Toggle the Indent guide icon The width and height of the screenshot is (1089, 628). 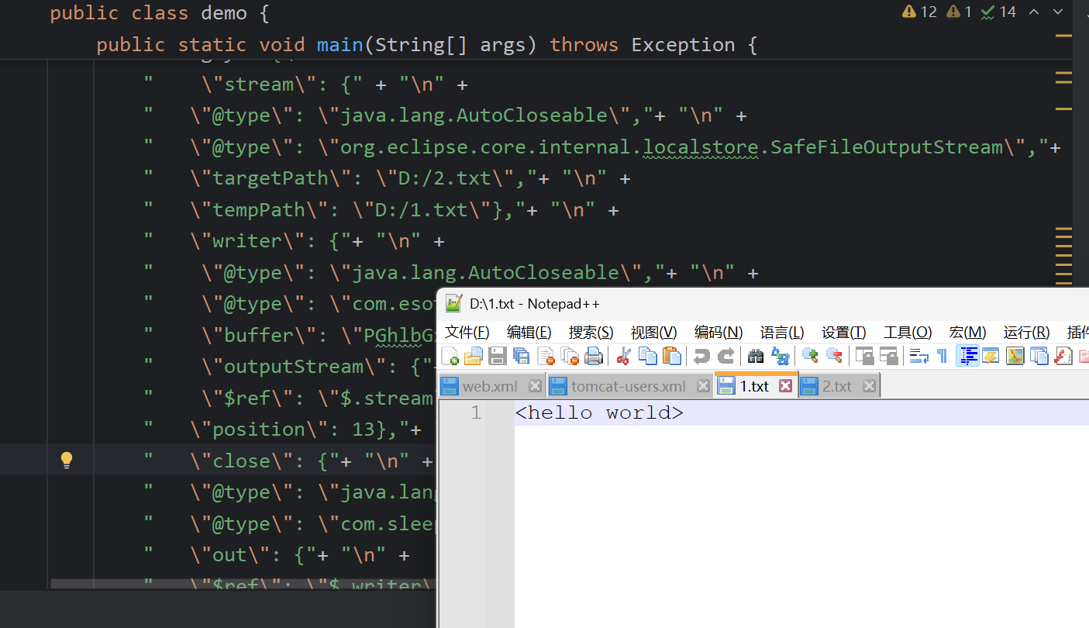click(967, 356)
